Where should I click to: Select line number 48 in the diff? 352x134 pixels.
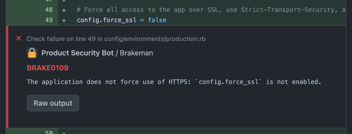click(49, 10)
